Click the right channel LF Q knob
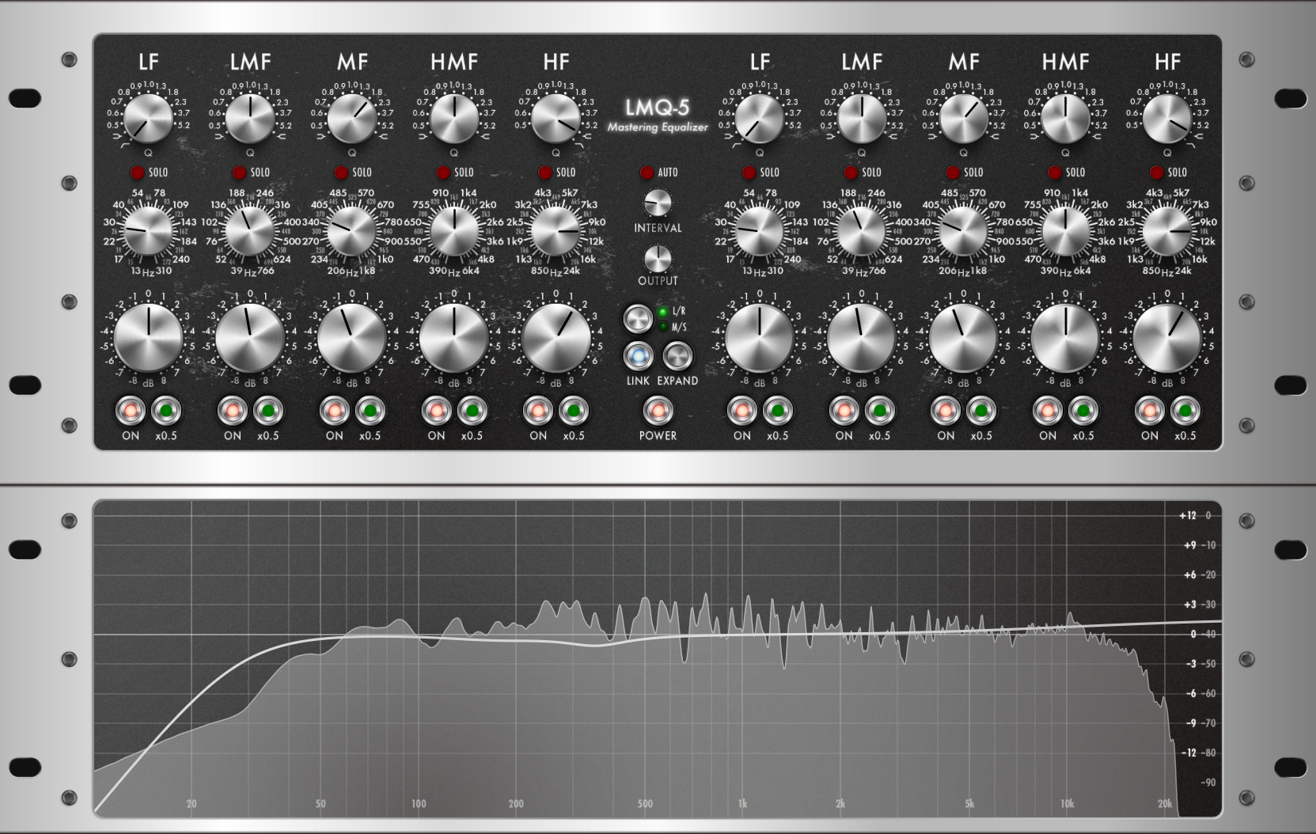 (760, 119)
